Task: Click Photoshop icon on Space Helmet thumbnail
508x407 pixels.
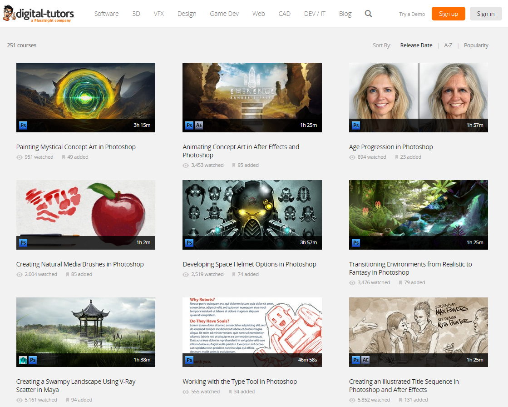Action: click(189, 243)
